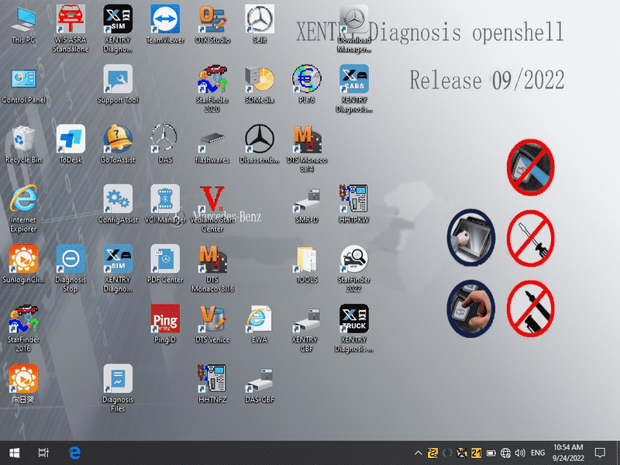Open Disassembly Mercedes star shortcut
This screenshot has height=465, width=620.
click(260, 145)
